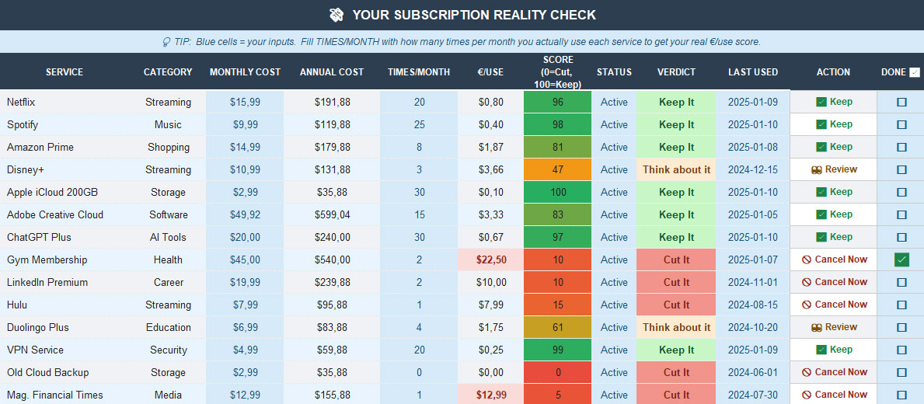Select the AI Tools category cell
This screenshot has height=404, width=924.
click(x=168, y=237)
